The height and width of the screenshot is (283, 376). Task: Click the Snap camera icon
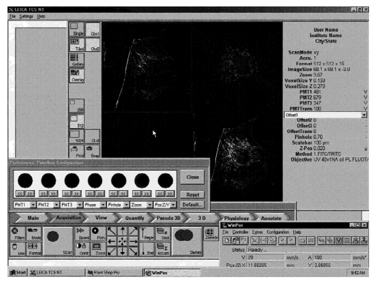(x=93, y=150)
